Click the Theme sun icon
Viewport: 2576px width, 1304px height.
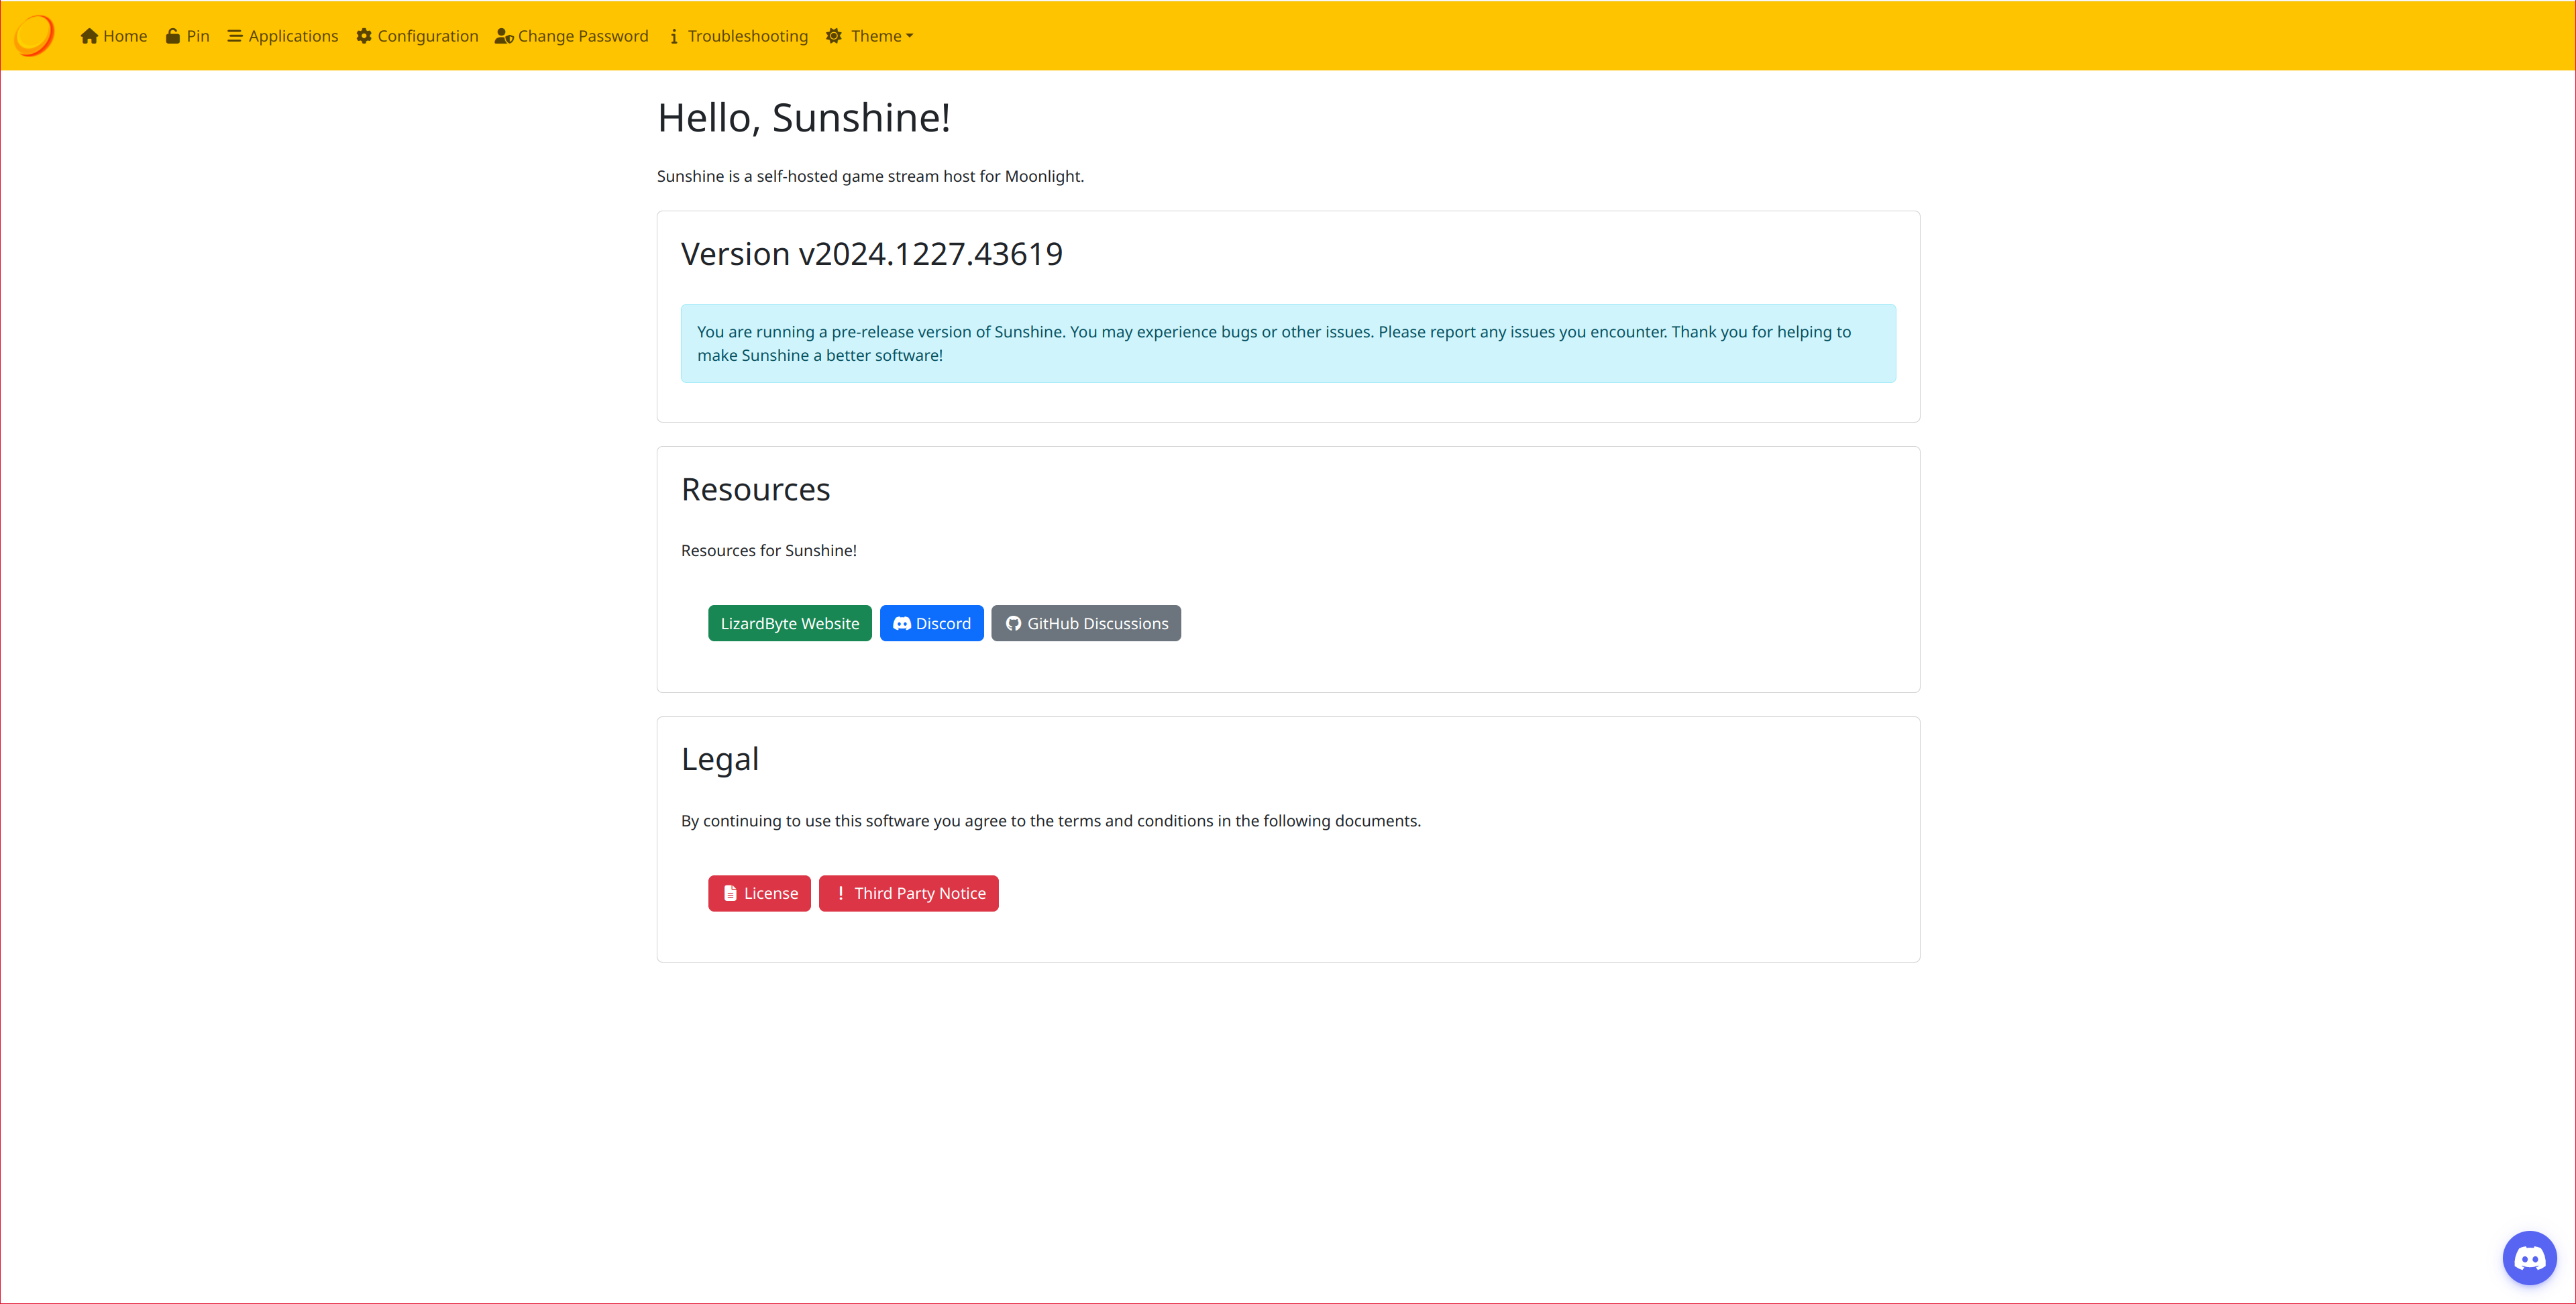(834, 36)
